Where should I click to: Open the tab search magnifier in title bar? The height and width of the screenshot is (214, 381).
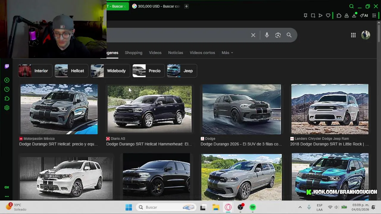pyautogui.click(x=352, y=6)
